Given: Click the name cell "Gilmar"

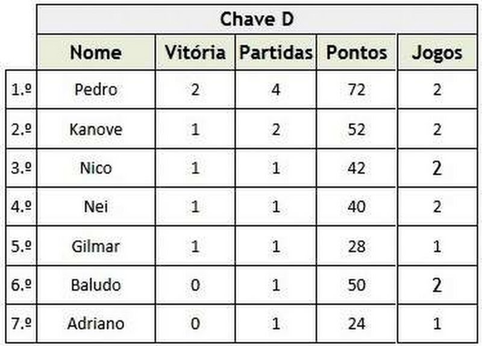Looking at the screenshot, I should coord(96,246).
